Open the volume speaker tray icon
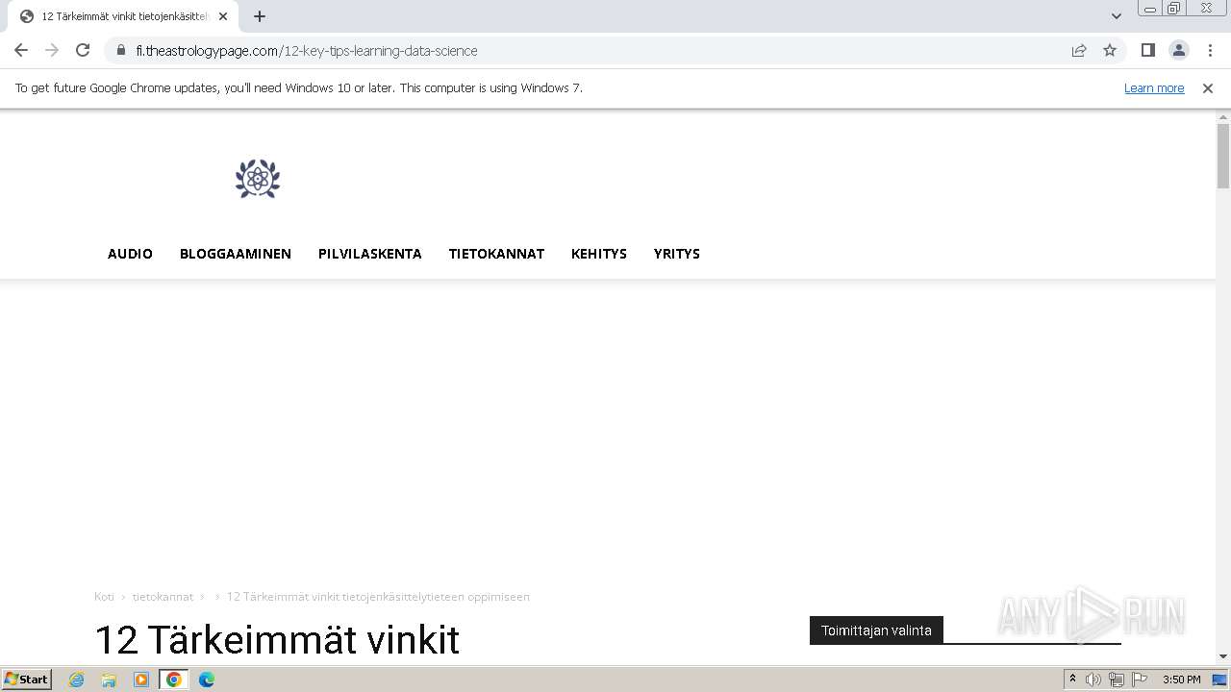The image size is (1231, 692). pyautogui.click(x=1093, y=680)
